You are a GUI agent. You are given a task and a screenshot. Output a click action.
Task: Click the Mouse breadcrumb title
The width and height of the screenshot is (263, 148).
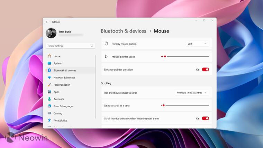161,31
